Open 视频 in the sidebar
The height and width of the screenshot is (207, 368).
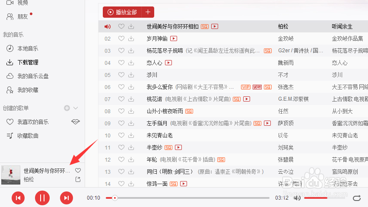[17, 3]
